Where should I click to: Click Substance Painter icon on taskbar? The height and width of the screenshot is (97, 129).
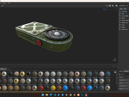point(86,95)
